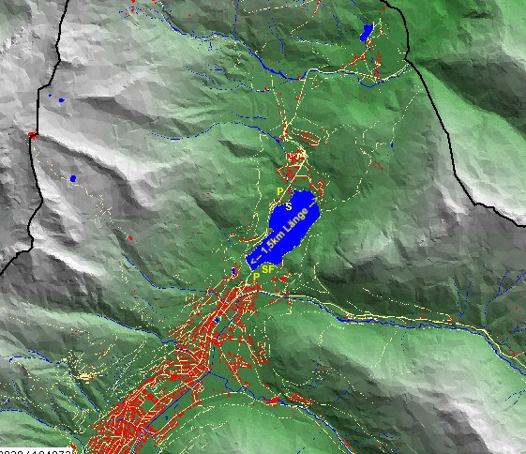Click the yellow patch in the lower-left valley
The width and height of the screenshot is (526, 454).
(85, 376)
